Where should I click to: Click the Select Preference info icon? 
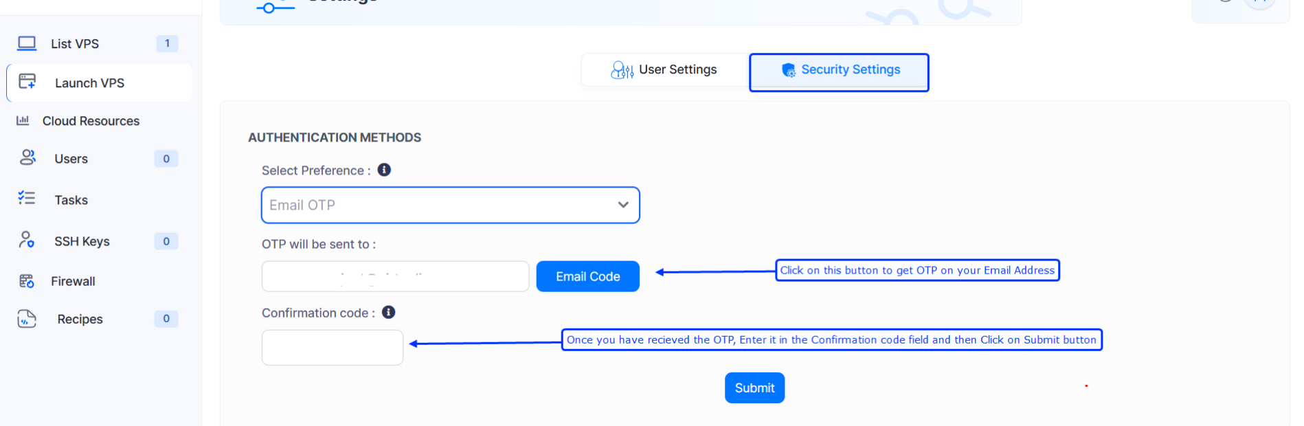point(384,170)
